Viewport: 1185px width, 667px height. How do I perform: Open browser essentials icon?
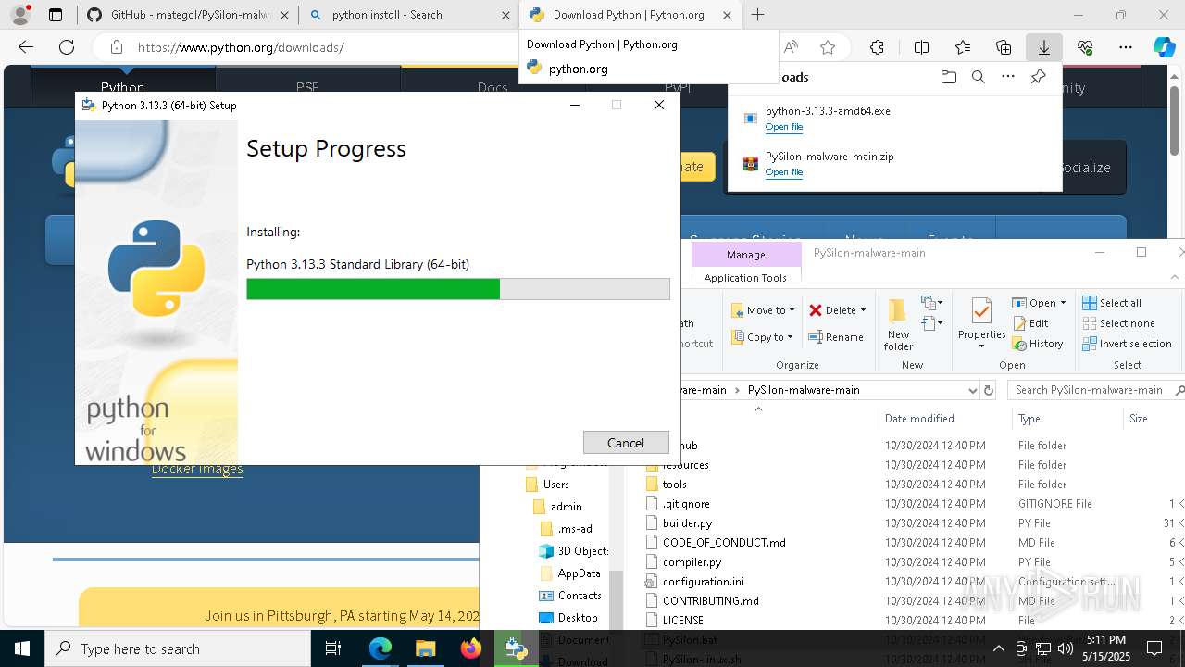(x=1085, y=47)
